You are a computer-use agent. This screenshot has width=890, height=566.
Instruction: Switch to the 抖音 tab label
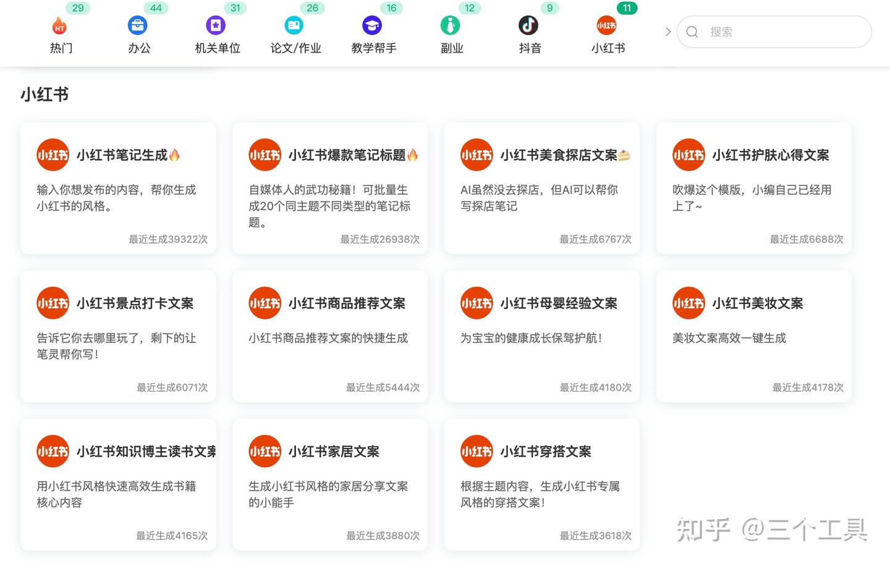tap(530, 48)
